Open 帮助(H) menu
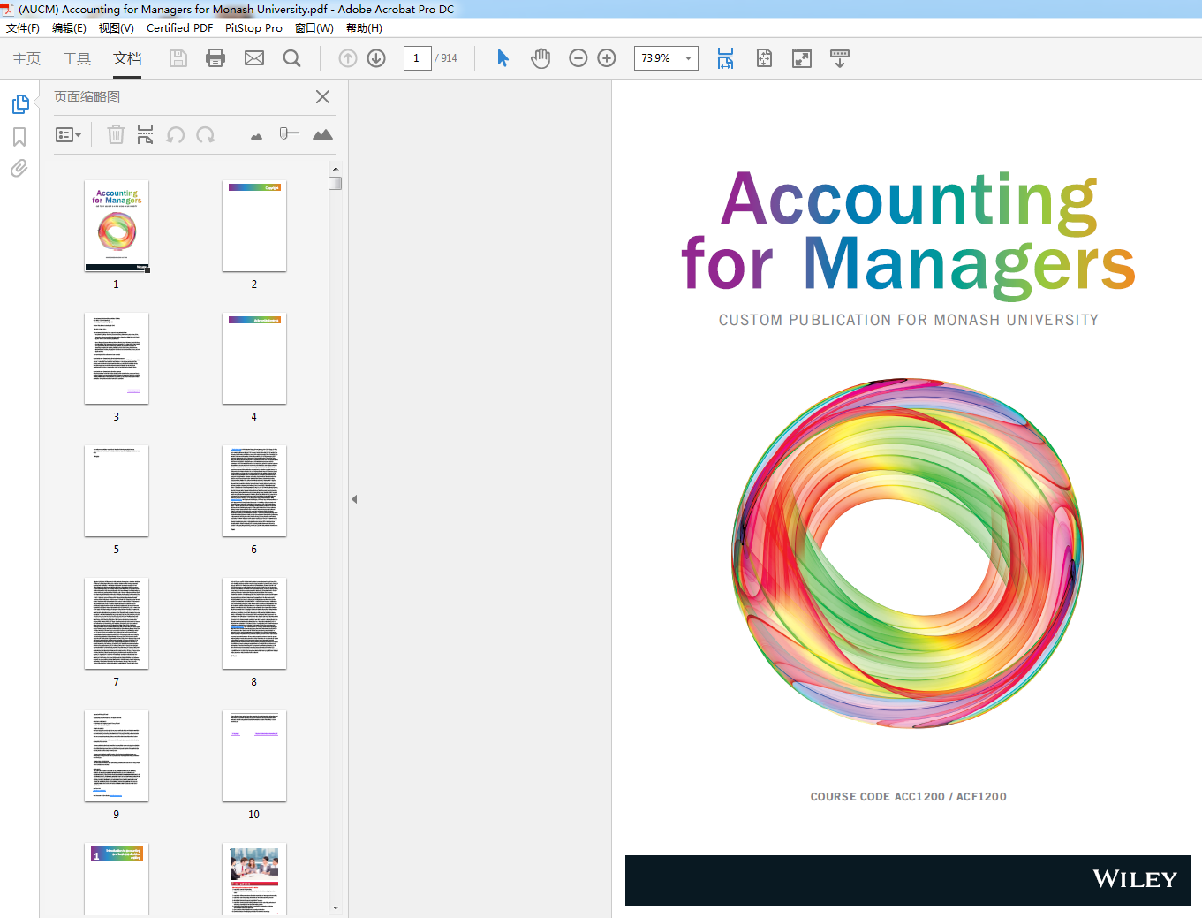 click(x=364, y=28)
